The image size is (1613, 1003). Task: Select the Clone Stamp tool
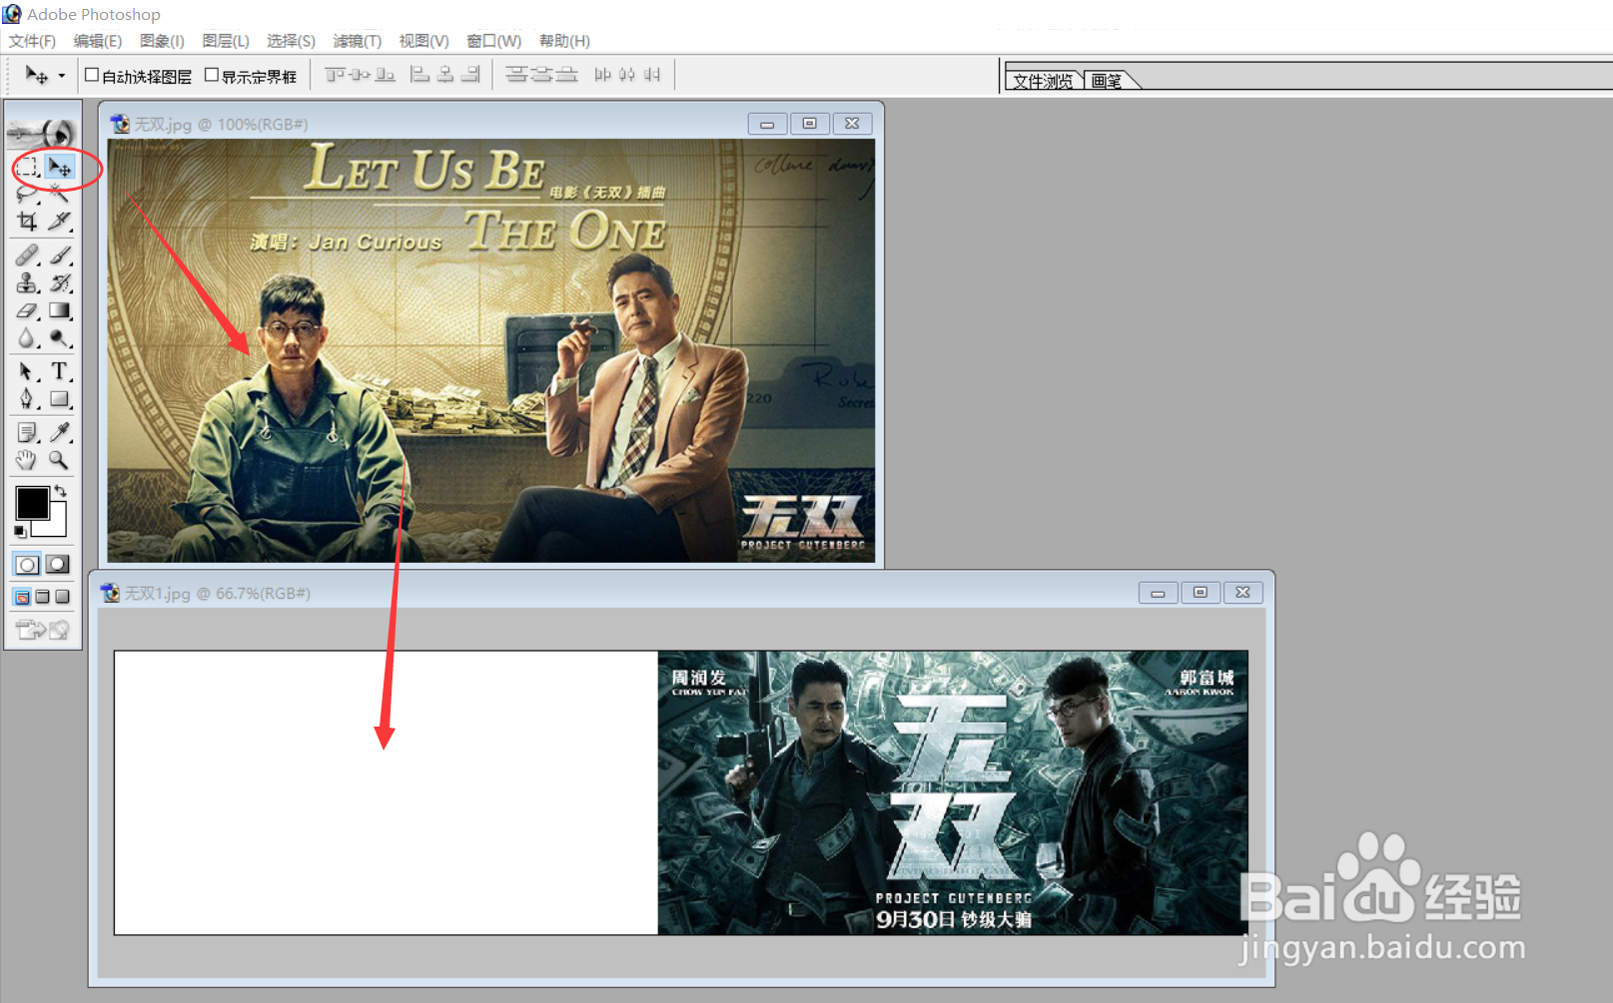point(27,283)
